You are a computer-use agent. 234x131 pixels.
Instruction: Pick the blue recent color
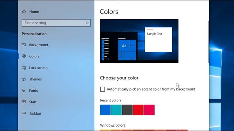click(x=105, y=110)
